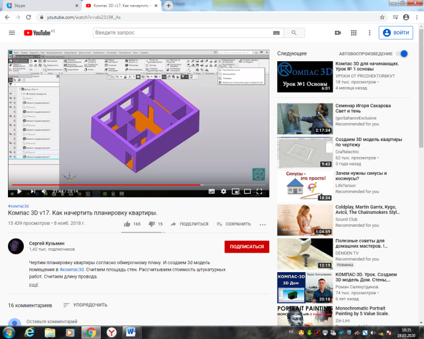The height and width of the screenshot is (339, 424).
Task: Skip to next video in player
Action: point(33,191)
